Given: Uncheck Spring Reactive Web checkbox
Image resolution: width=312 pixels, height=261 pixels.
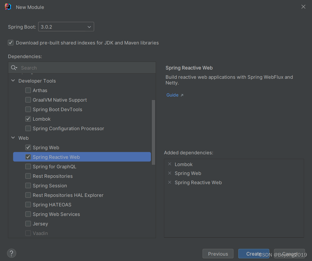Looking at the screenshot, I should [28, 157].
